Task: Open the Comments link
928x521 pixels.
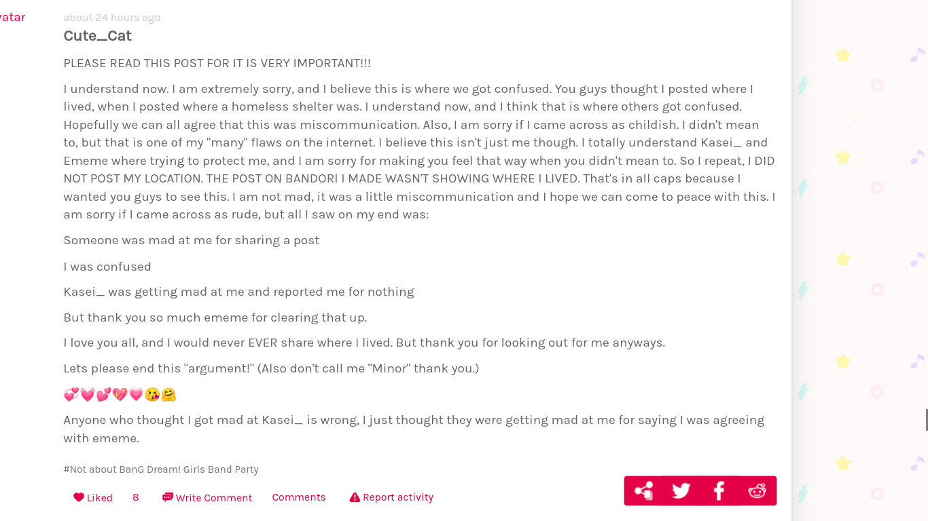Action: (x=299, y=497)
